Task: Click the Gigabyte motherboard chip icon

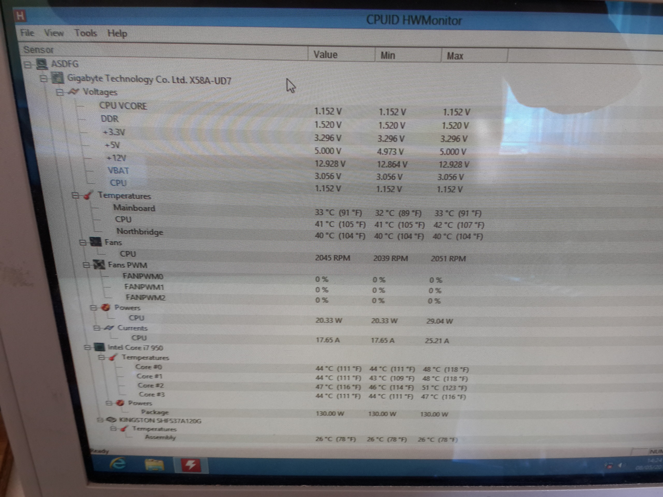Action: point(58,78)
